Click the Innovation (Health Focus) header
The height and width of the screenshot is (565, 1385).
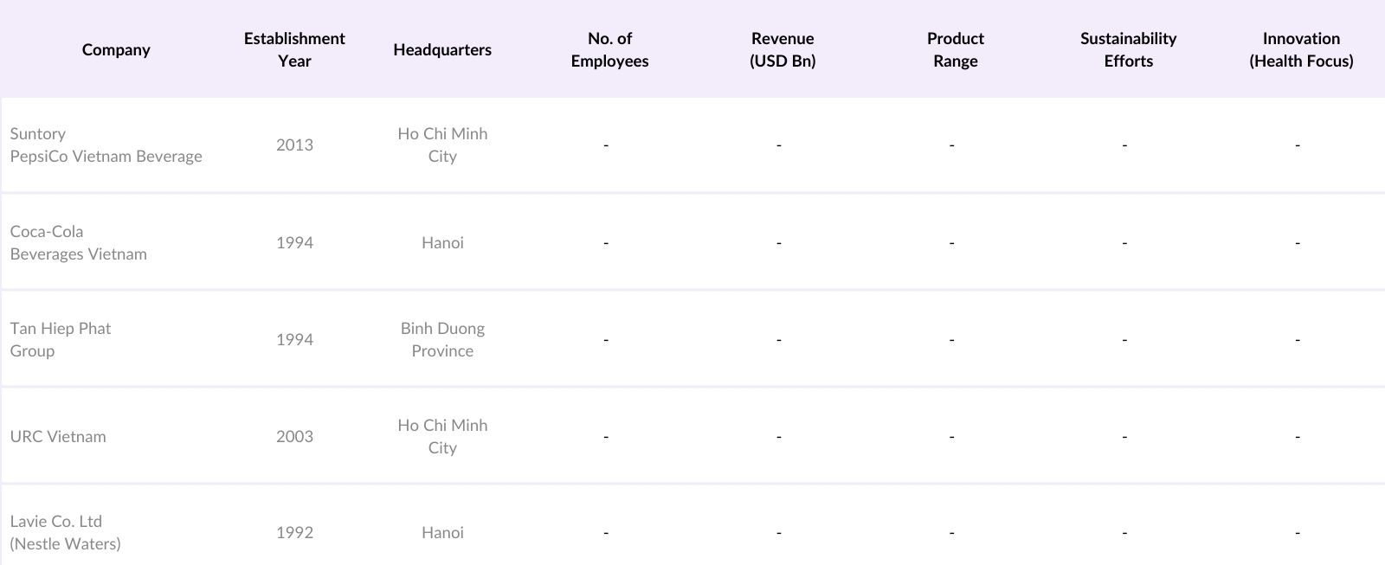tap(1301, 49)
